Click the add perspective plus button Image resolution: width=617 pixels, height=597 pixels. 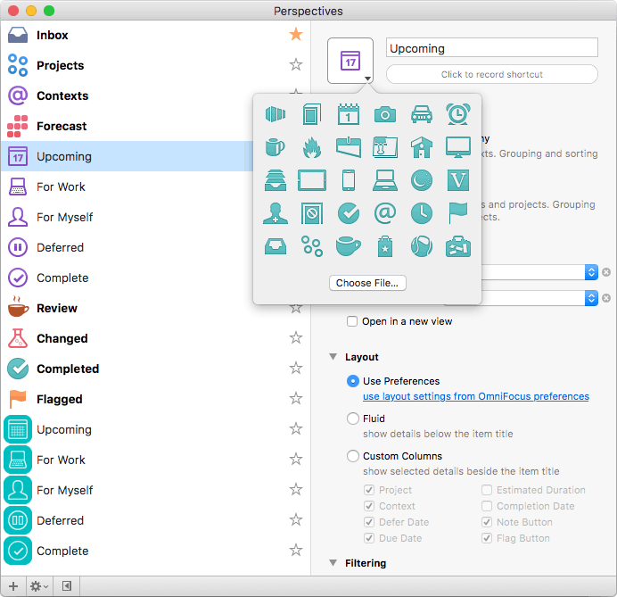point(13,586)
